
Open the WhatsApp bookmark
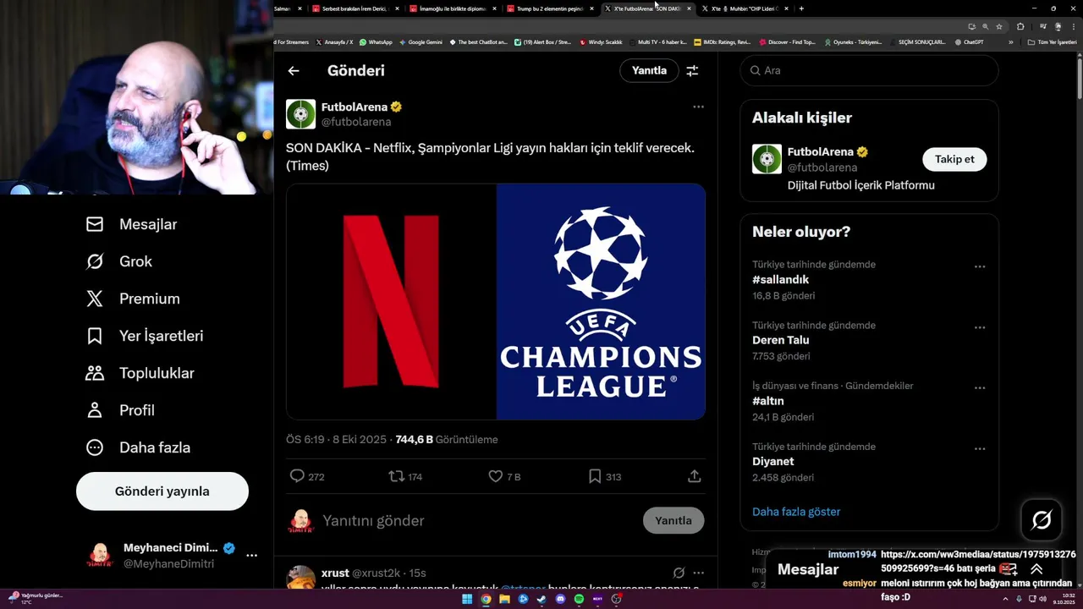(x=376, y=42)
